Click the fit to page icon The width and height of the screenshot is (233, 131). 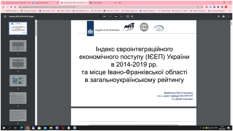tap(127, 17)
